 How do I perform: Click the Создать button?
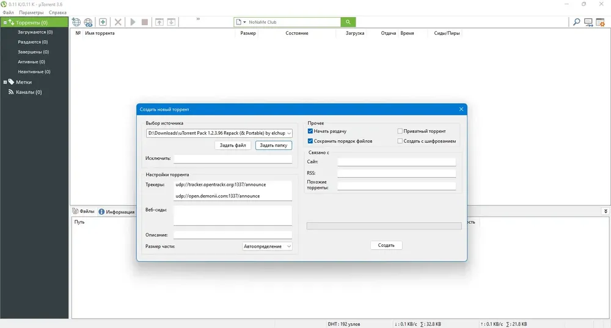coord(386,245)
